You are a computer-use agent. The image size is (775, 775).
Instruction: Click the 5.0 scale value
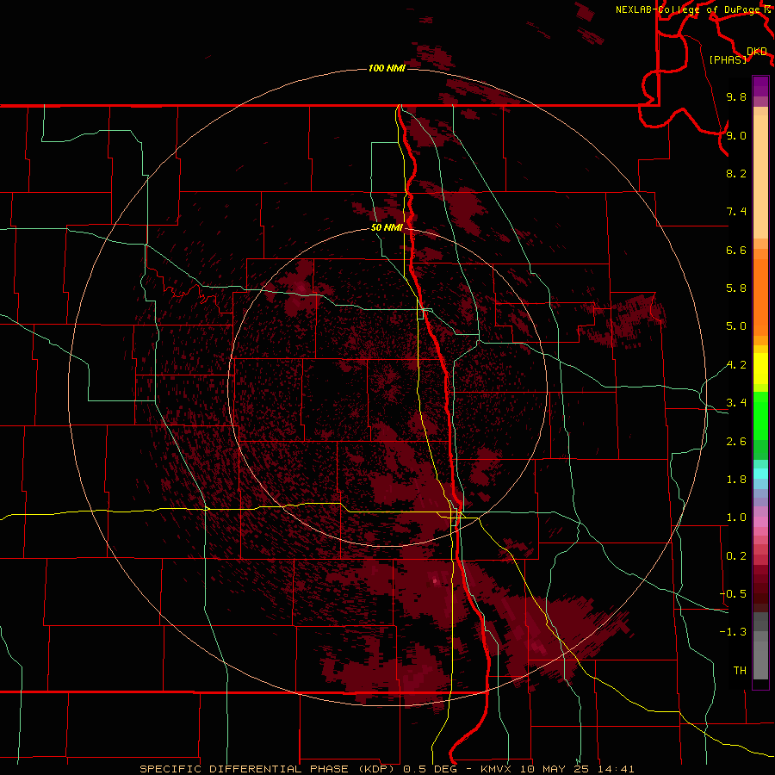[736, 326]
